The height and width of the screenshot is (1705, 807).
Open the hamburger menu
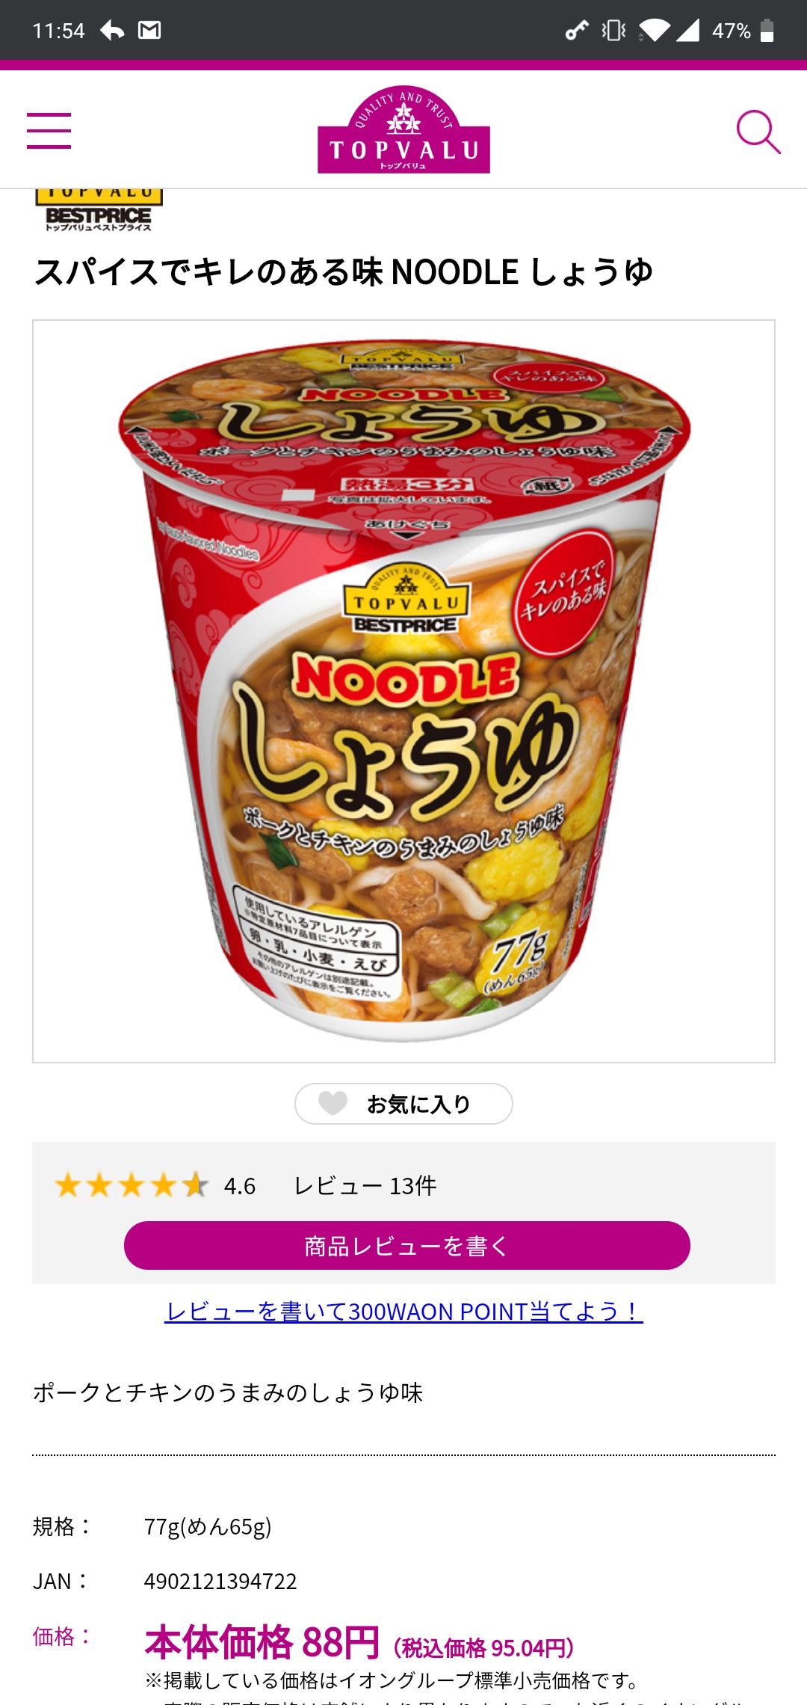click(49, 131)
